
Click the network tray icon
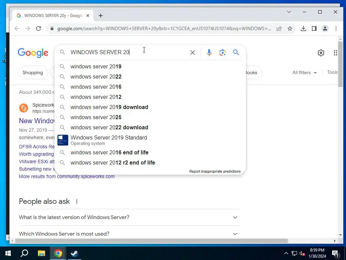point(294,254)
